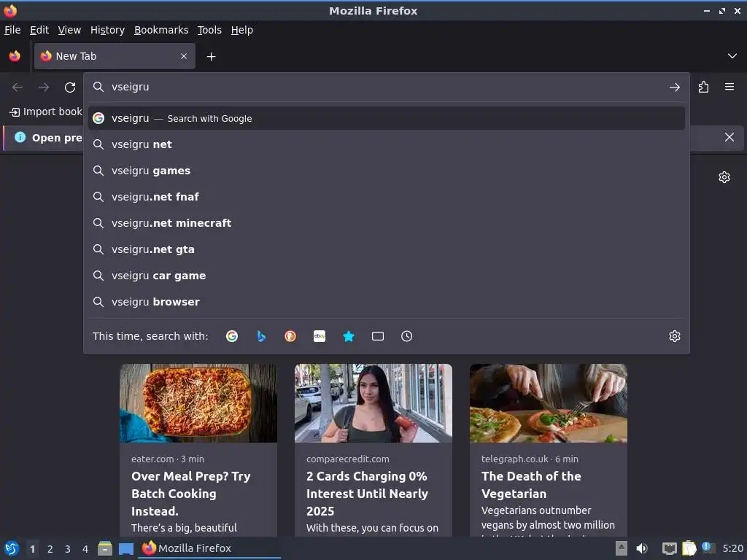Open the clipboard tray icon
747x560 pixels.
689,548
